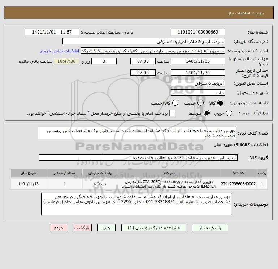Select the خدمت radio button
This screenshot has height=269, width=278.
[200, 103]
